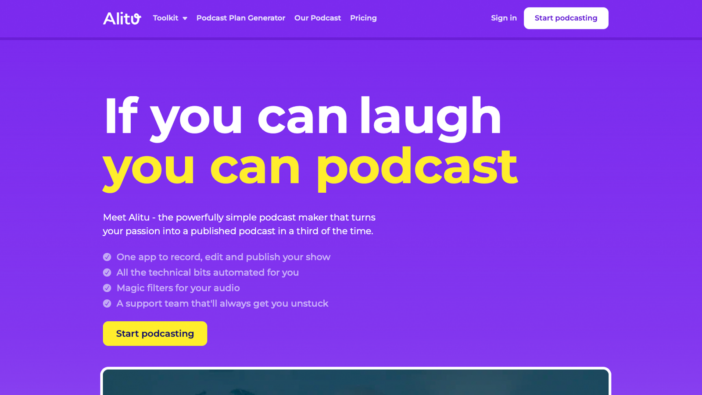Click checkmark icon beside 'Magic filters'
The width and height of the screenshot is (702, 395).
pyautogui.click(x=107, y=288)
